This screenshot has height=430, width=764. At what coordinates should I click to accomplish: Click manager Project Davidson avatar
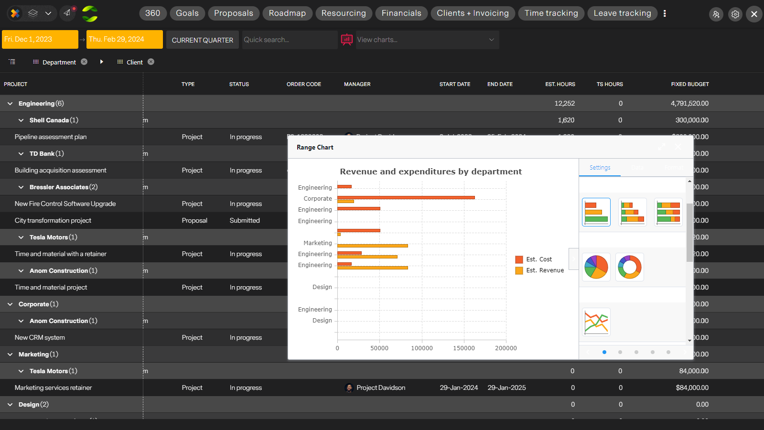pos(349,387)
